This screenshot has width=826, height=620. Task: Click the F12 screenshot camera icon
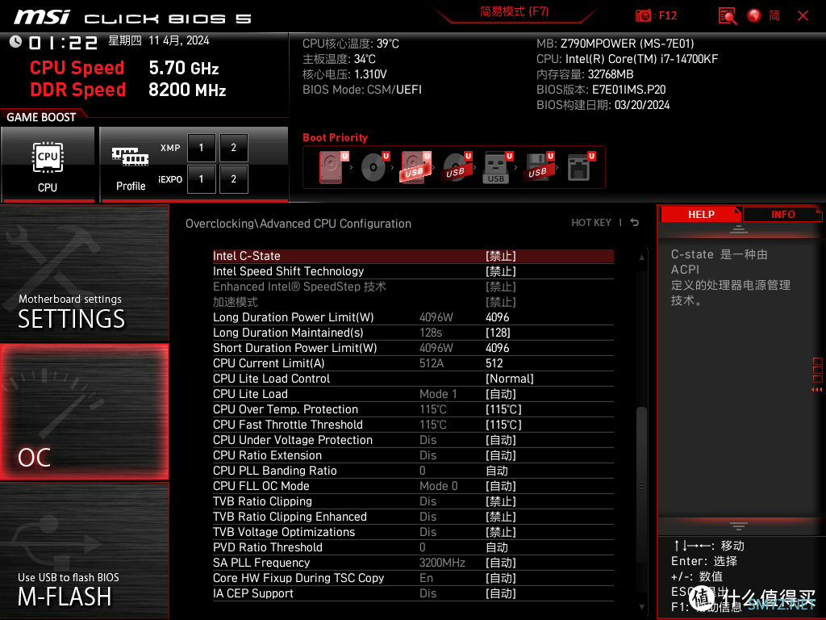pos(643,16)
